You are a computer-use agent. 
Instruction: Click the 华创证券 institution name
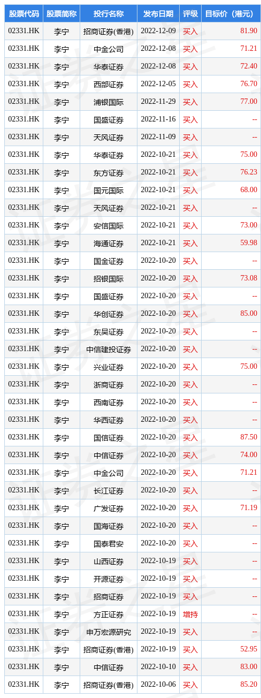(x=109, y=314)
